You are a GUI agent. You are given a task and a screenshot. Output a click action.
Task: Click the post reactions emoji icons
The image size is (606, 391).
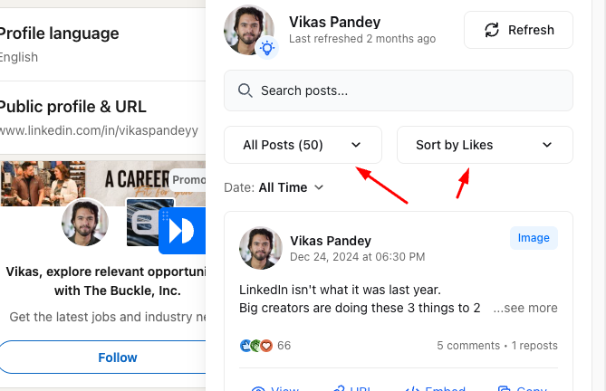coord(256,346)
